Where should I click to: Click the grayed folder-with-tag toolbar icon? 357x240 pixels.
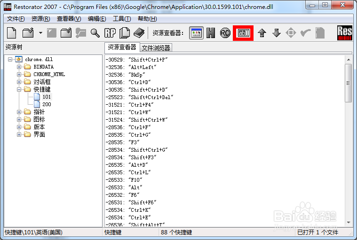coord(80,33)
